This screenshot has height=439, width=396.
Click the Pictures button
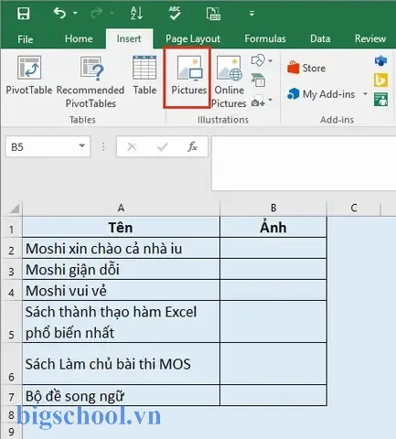point(189,75)
